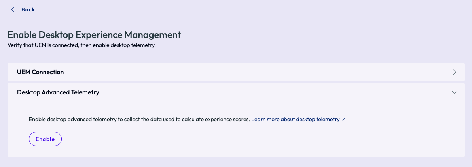Click the external link icon after Learn more
Image resolution: width=472 pixels, height=167 pixels.
[343, 120]
